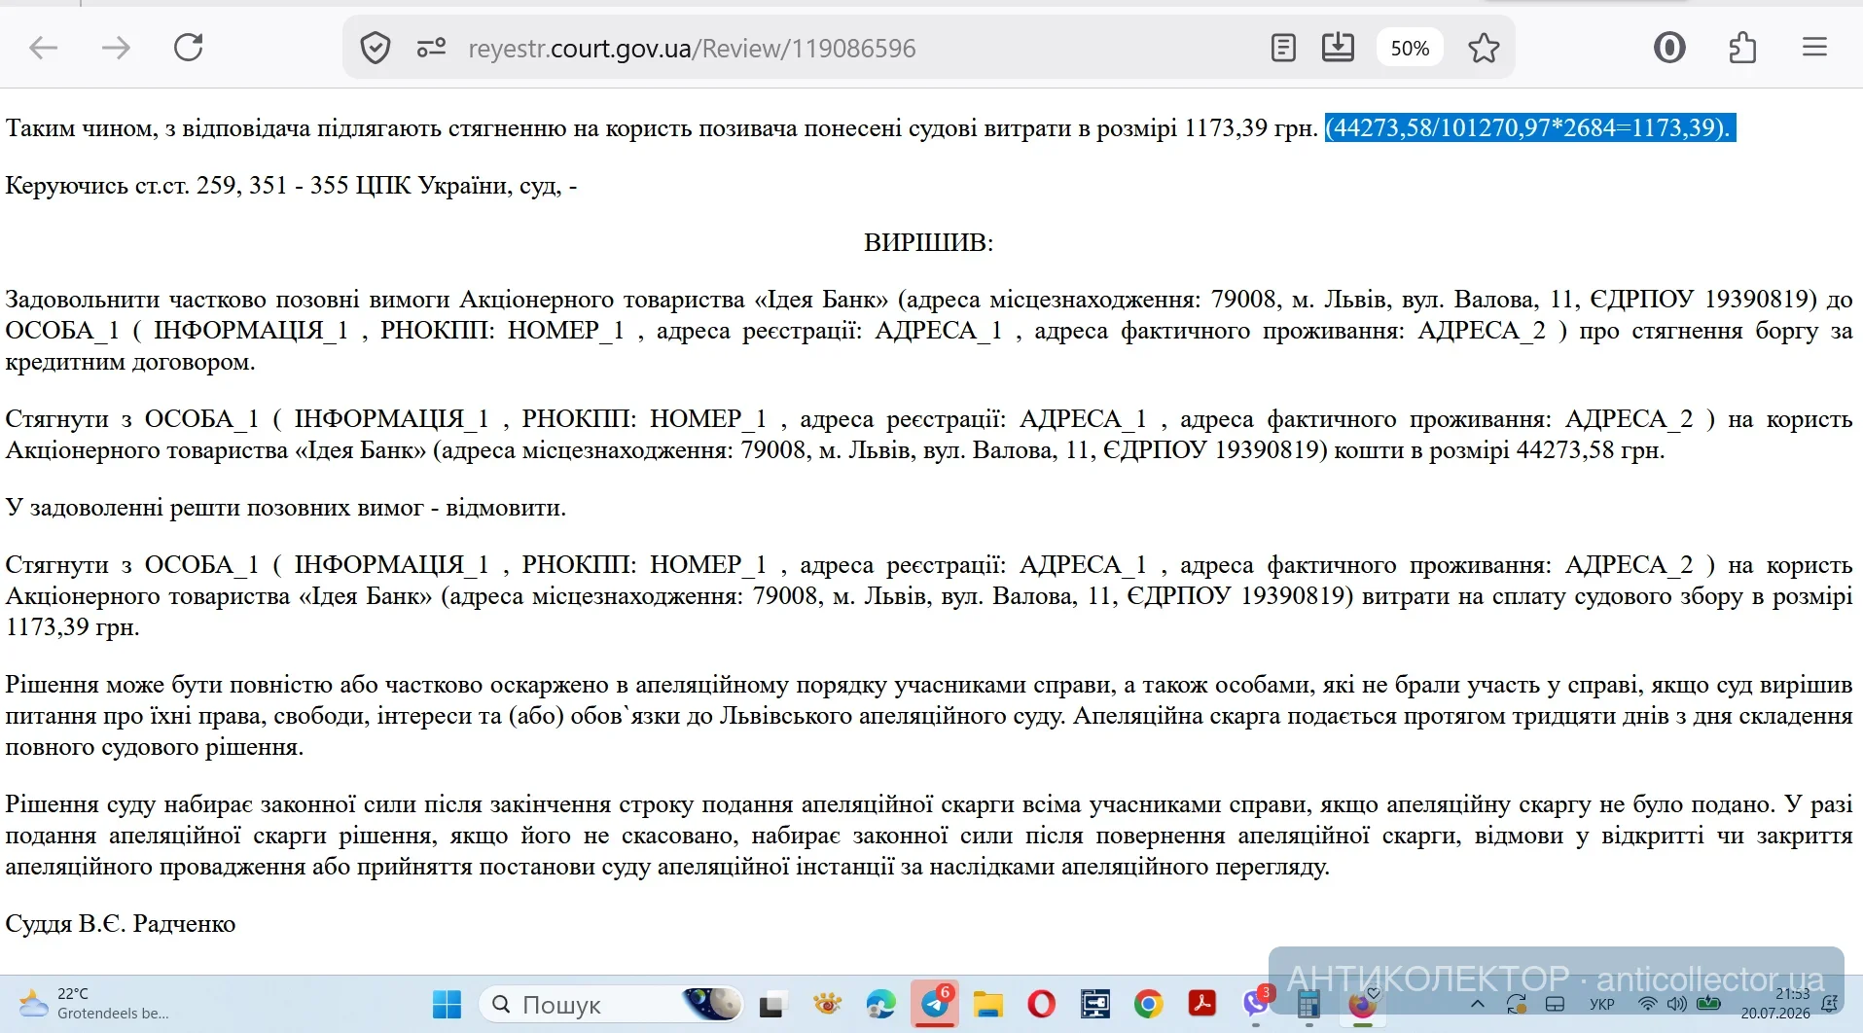Viewport: 1863px width, 1033px height.
Task: Switch the УКР keyboard language
Action: point(1601,1005)
